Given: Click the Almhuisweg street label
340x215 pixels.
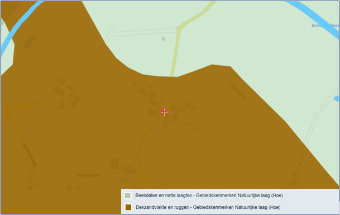Looking at the screenshot, I should 29,155.
